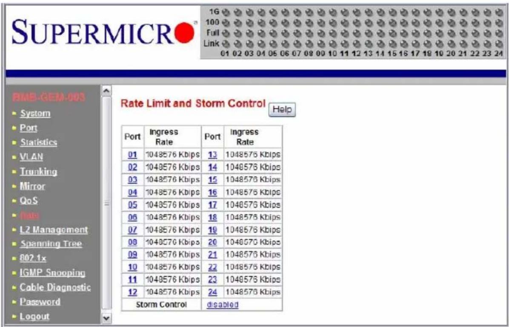This screenshot has height=327, width=509.
Task: Open port 16 rate settings
Action: pos(212,192)
